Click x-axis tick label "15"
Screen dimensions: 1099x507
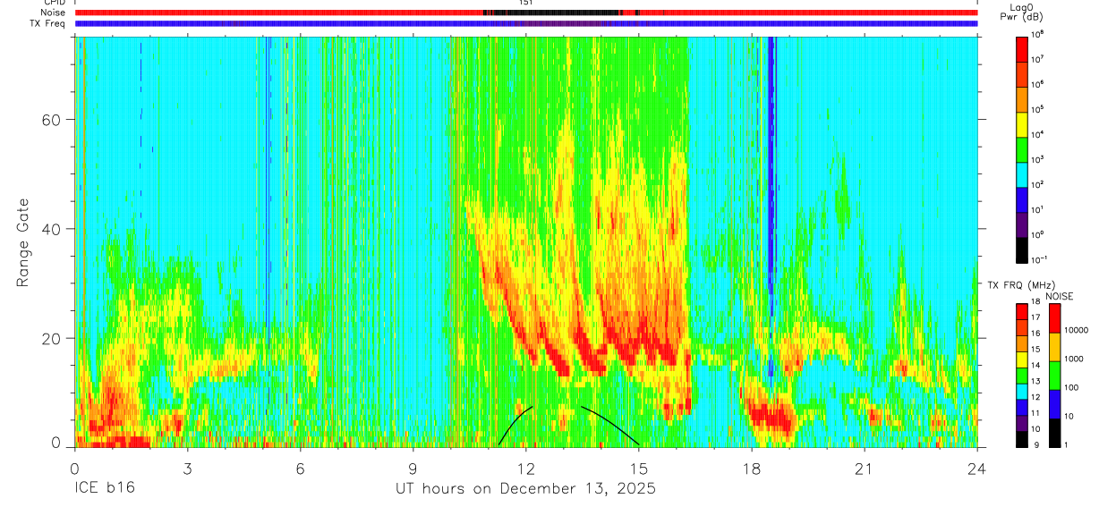[x=638, y=468]
